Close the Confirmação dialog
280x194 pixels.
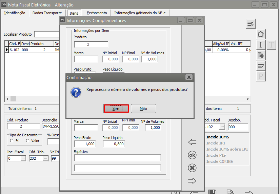click(189, 77)
